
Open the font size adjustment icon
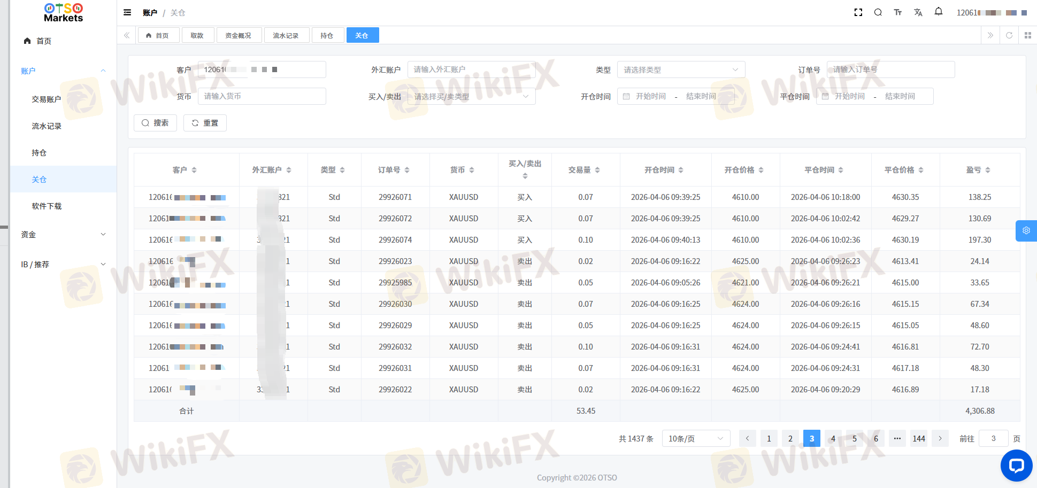(x=898, y=12)
